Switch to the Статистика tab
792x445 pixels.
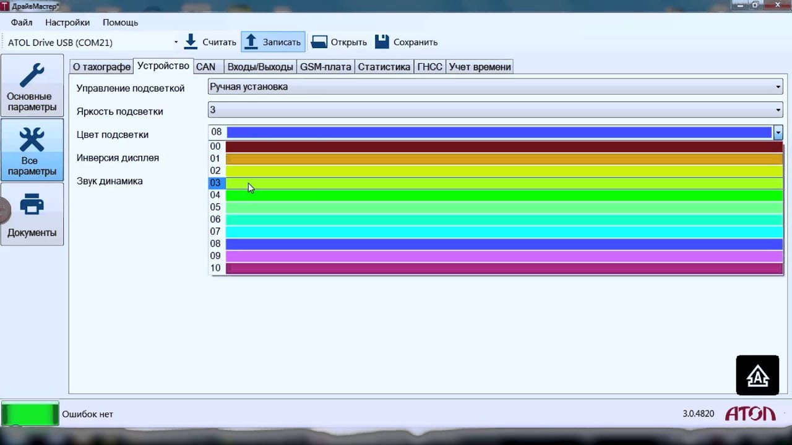[x=384, y=67]
